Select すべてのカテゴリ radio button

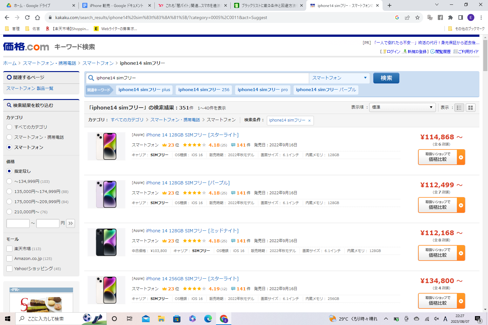tap(9, 127)
